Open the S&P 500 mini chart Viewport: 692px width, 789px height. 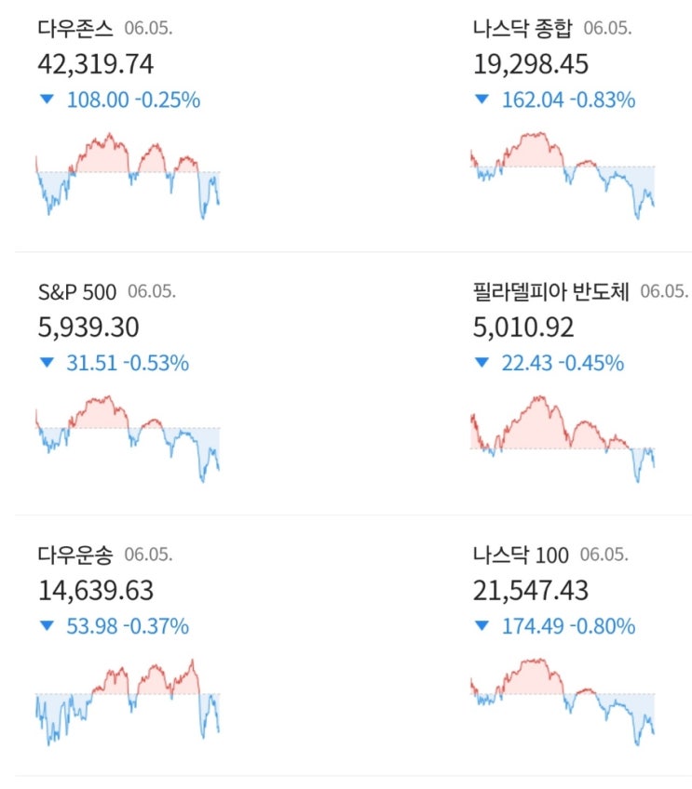pyautogui.click(x=128, y=437)
